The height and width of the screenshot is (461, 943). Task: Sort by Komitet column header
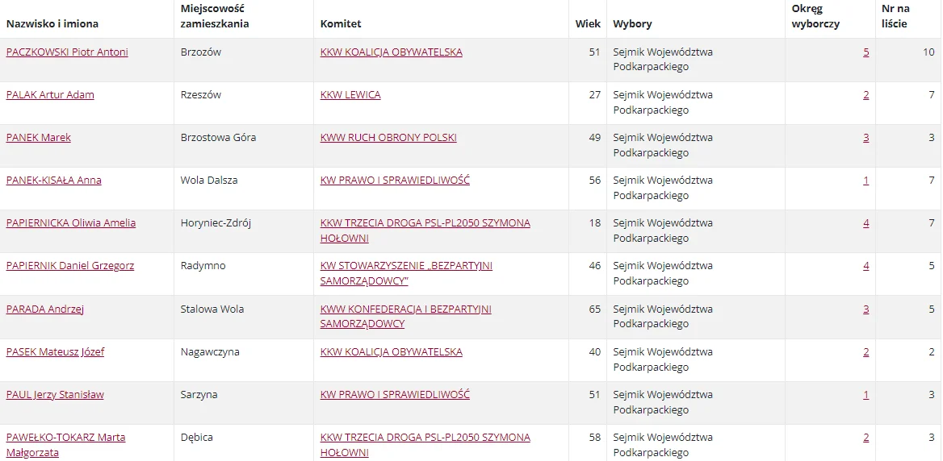341,24
